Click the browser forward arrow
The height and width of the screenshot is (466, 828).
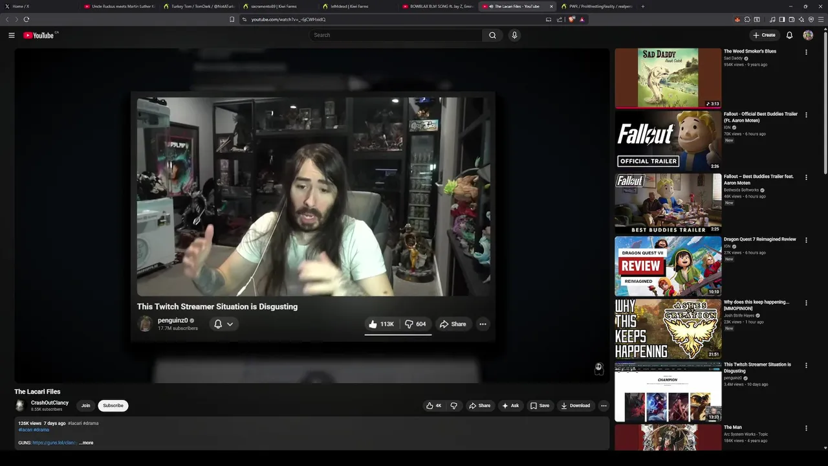point(17,19)
